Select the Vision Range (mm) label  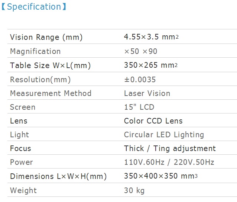pos(46,37)
